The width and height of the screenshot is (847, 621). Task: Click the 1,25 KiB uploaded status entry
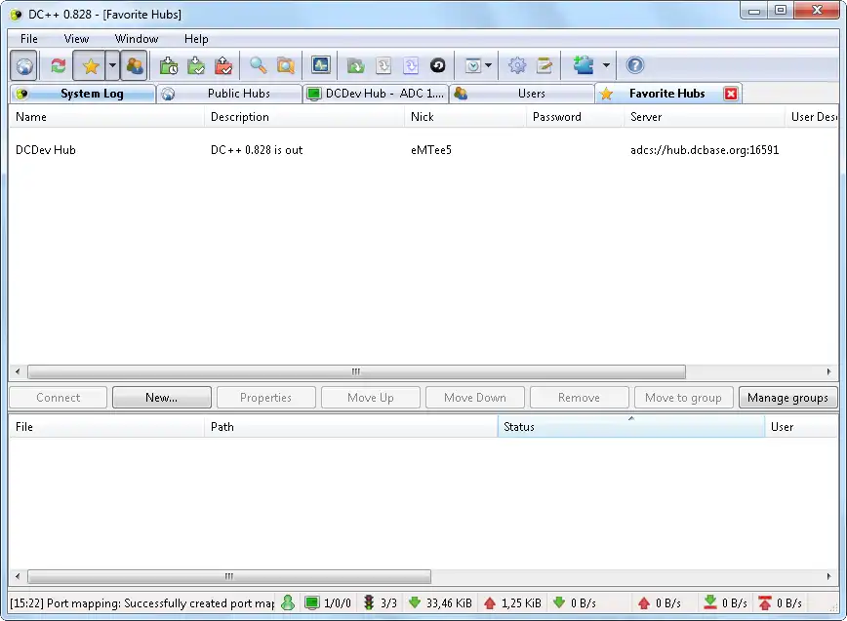click(x=512, y=602)
